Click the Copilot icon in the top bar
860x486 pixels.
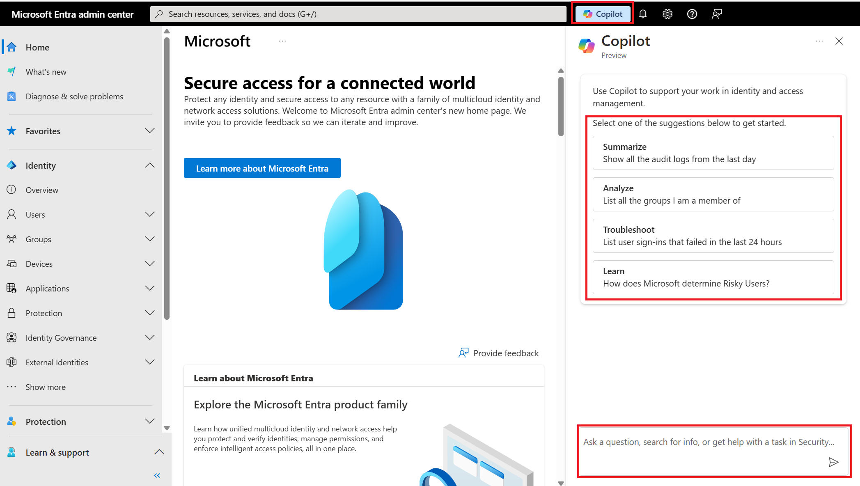pos(604,13)
